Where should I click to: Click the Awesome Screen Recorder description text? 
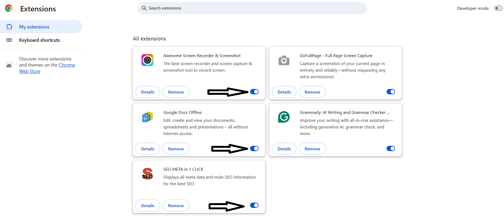pos(208,67)
